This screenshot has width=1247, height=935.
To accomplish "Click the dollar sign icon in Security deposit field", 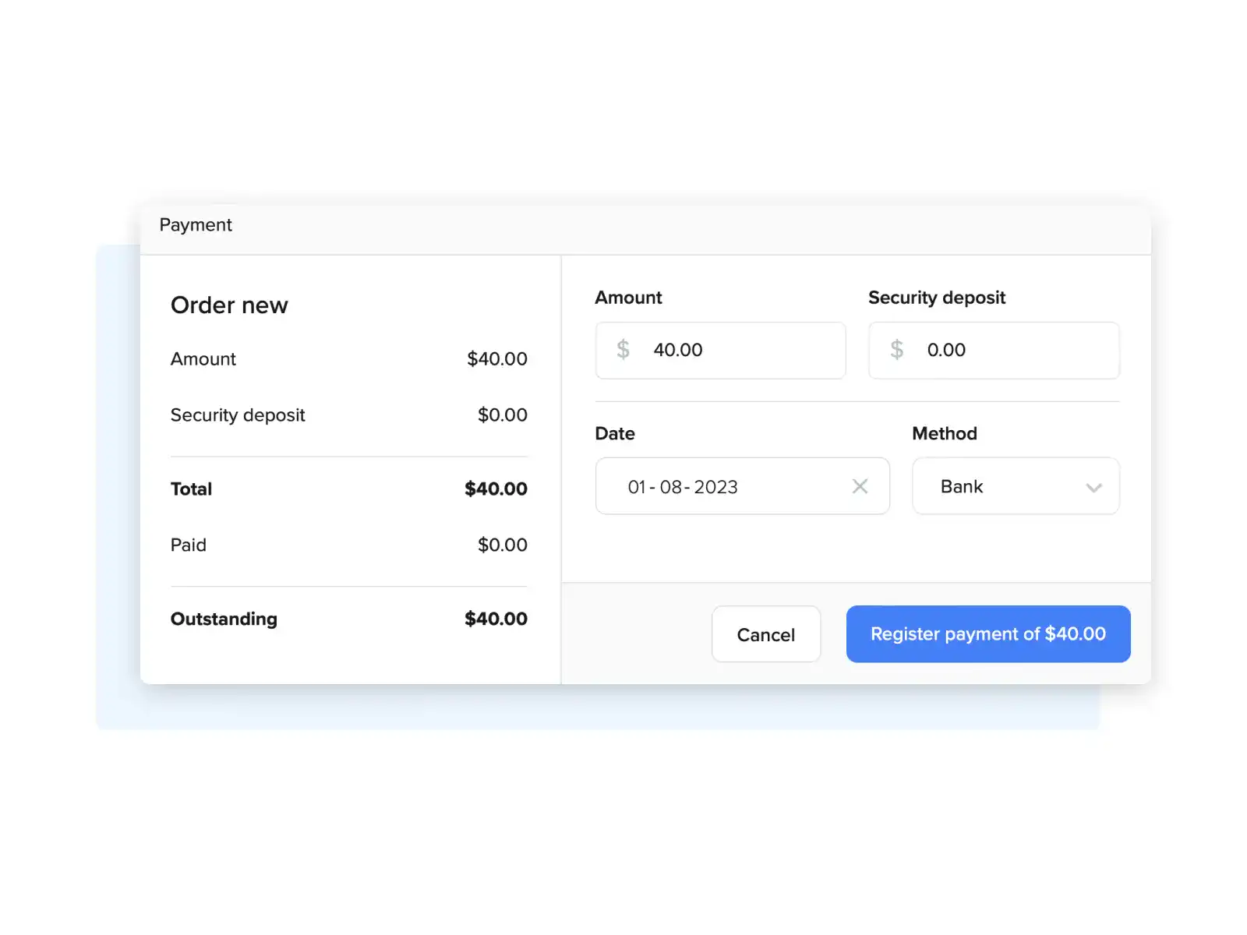I will click(897, 350).
